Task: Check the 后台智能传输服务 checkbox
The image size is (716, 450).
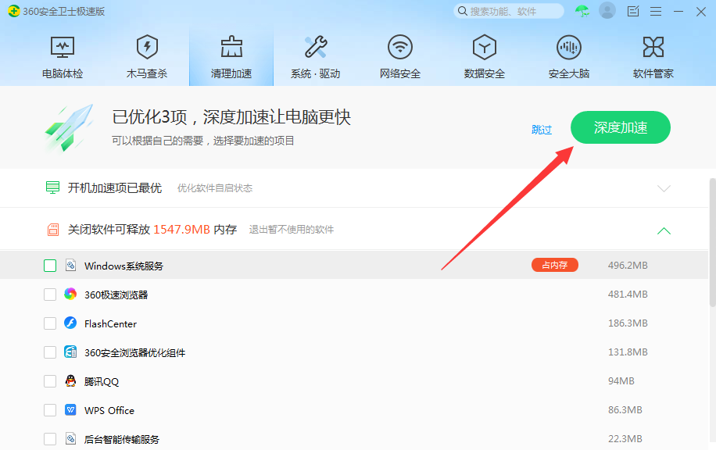Action: coord(50,439)
